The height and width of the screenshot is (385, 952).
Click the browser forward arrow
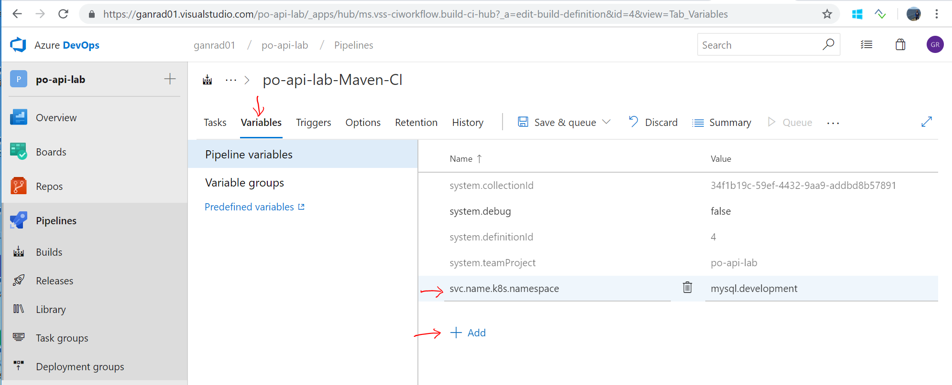click(40, 14)
